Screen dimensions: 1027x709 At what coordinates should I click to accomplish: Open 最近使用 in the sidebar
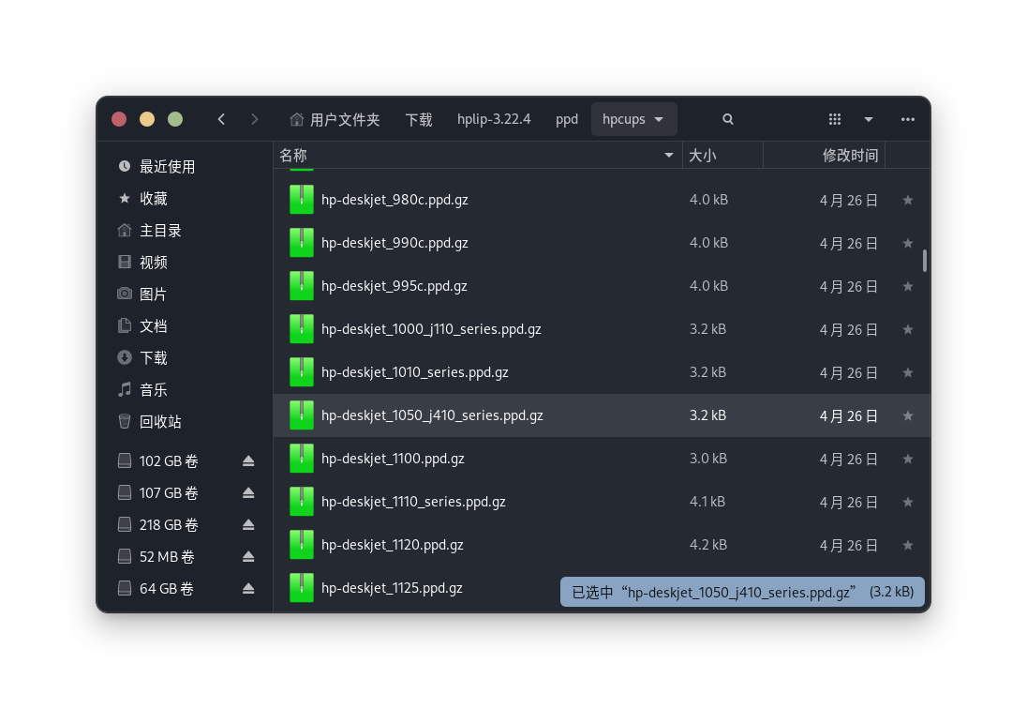[x=167, y=167]
